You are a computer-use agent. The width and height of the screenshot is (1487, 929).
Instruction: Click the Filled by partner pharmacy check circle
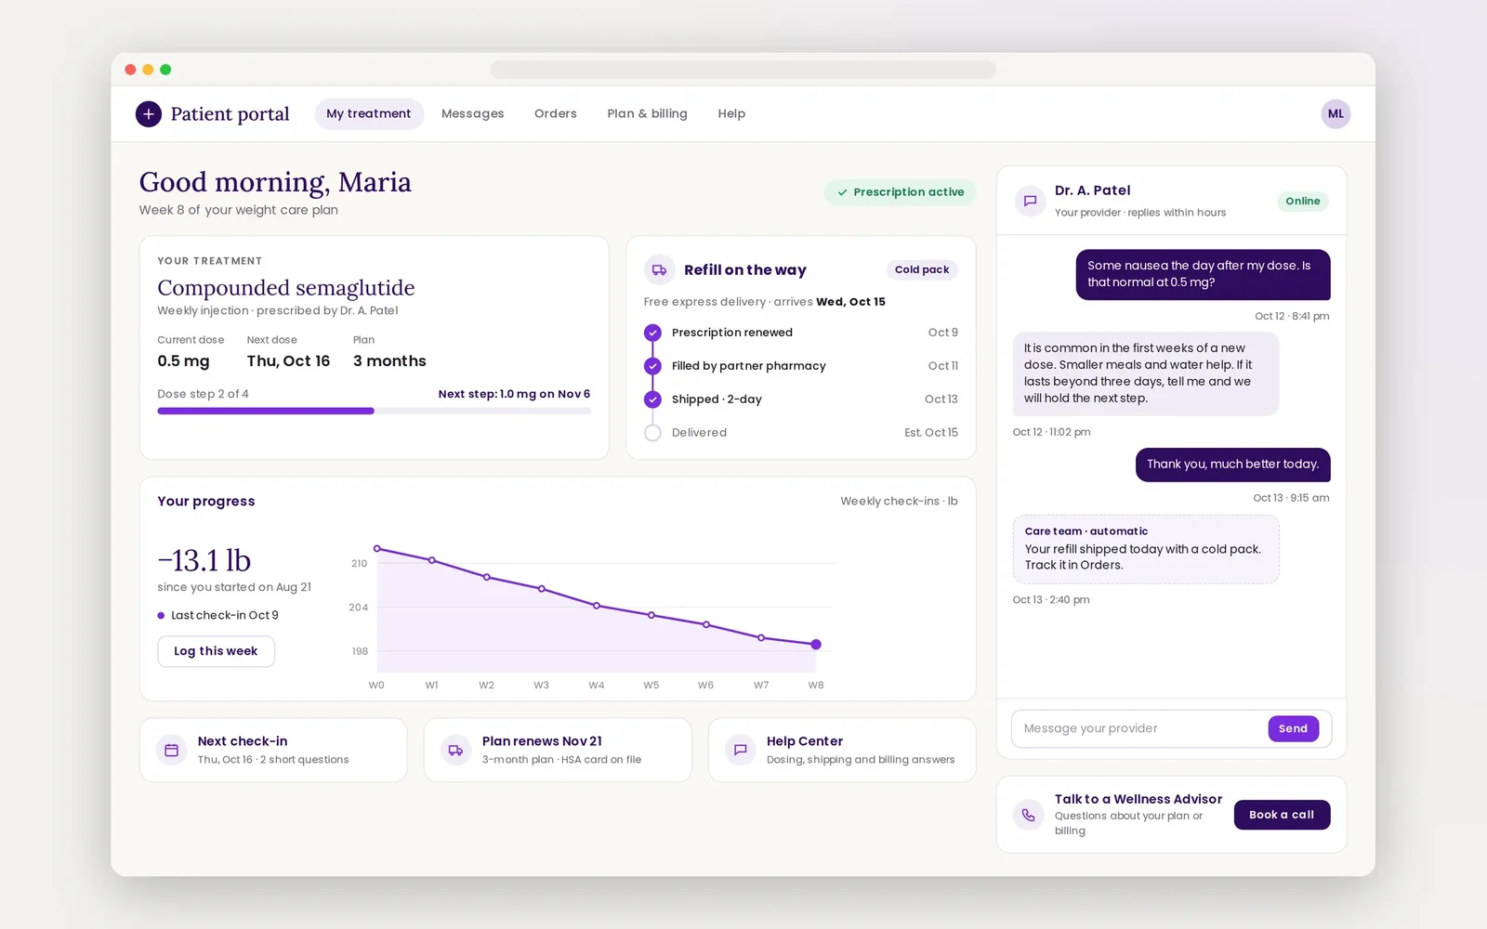point(653,366)
